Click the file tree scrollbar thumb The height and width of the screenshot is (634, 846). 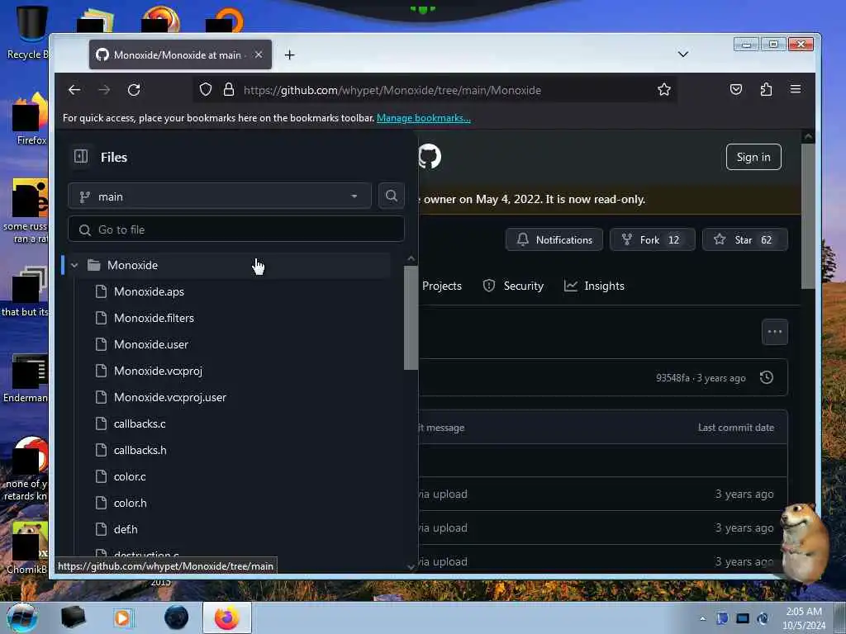(x=411, y=318)
